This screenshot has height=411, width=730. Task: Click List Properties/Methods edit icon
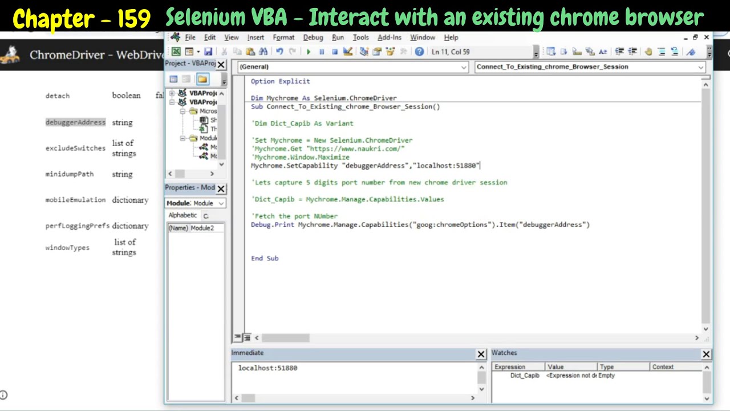[x=551, y=51]
